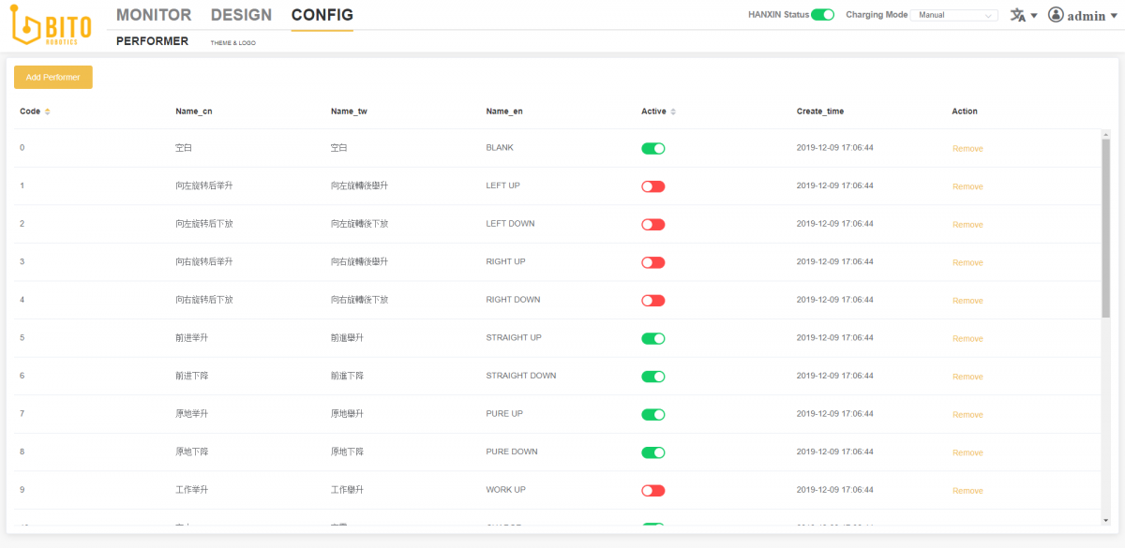Open the THEME & LOGO sub-tab
The width and height of the screenshot is (1125, 548).
tap(232, 43)
